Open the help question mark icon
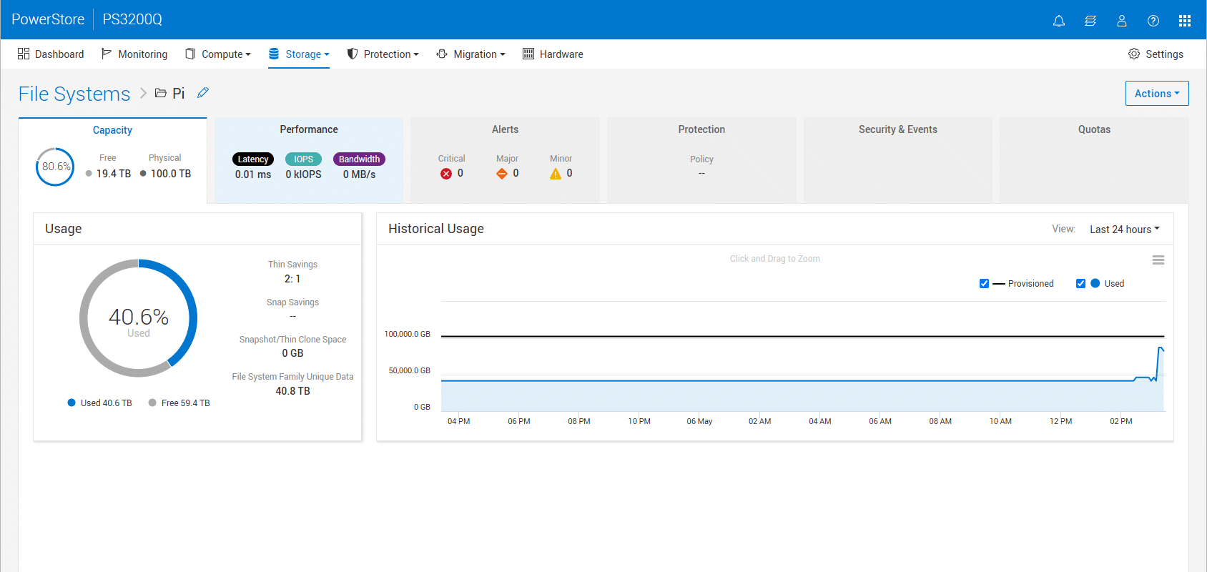 coord(1153,21)
